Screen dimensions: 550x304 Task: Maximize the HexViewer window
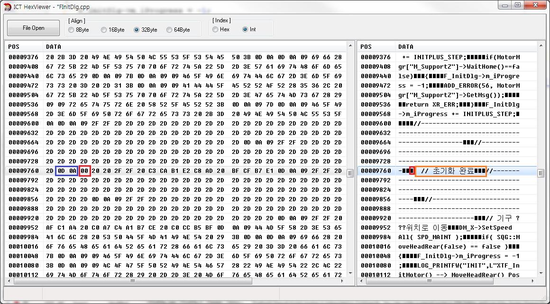tap(517, 5)
